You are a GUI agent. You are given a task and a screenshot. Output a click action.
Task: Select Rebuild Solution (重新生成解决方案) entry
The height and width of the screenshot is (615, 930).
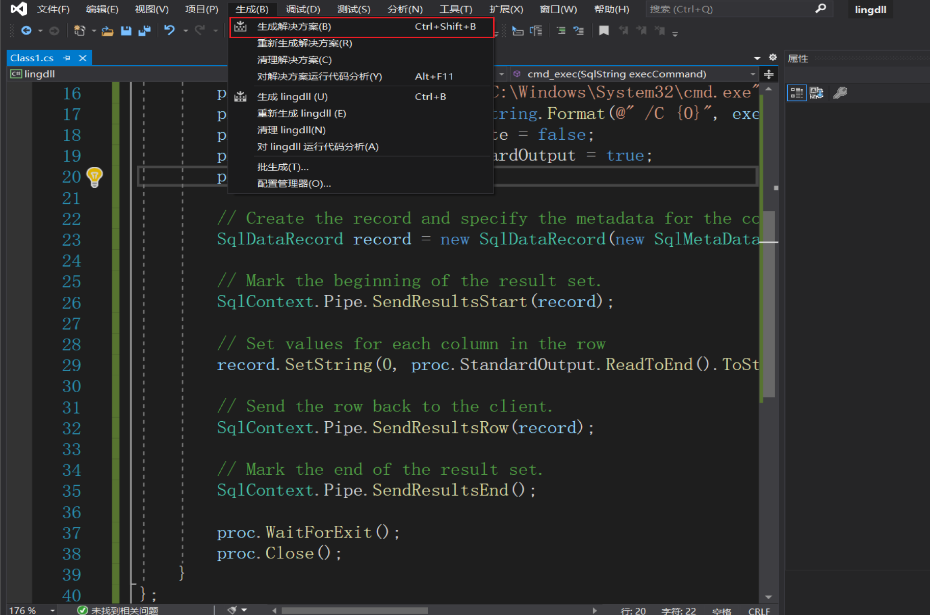361,43
